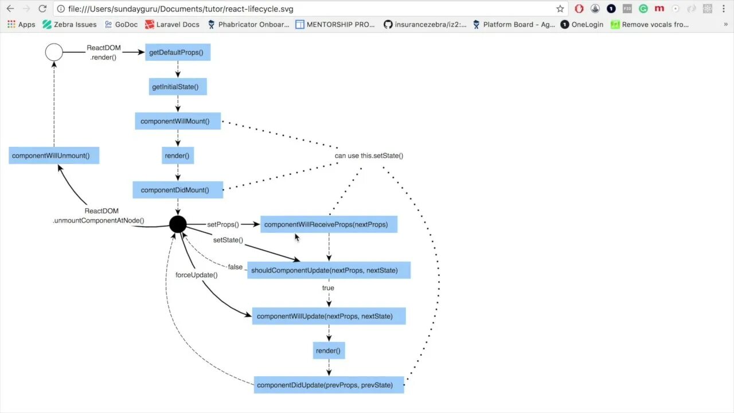Open the insurancezebra GitHub bookmark

point(425,25)
